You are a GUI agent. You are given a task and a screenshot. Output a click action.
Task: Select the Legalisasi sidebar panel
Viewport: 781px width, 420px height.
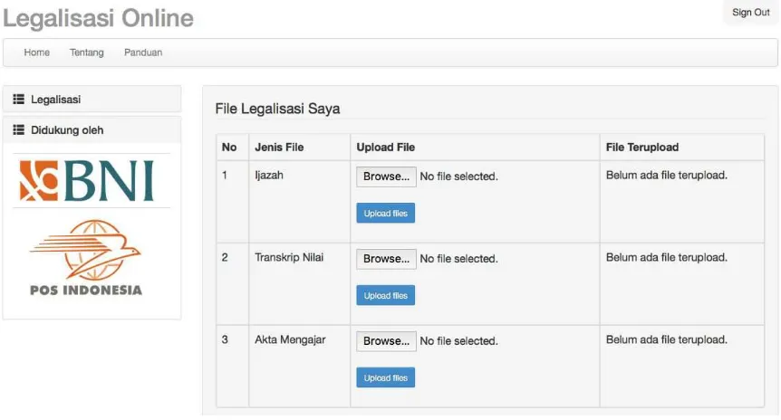point(92,99)
